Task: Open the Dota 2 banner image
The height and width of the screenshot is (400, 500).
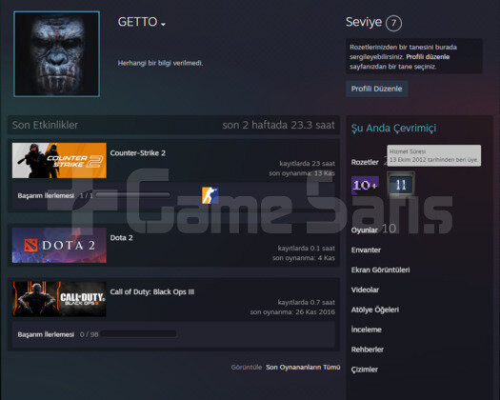Action: point(59,245)
